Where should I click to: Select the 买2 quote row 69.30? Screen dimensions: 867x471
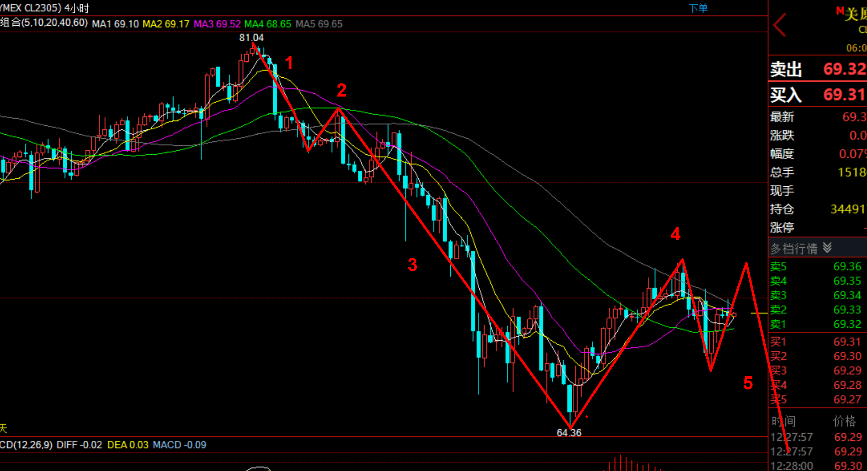[818, 356]
